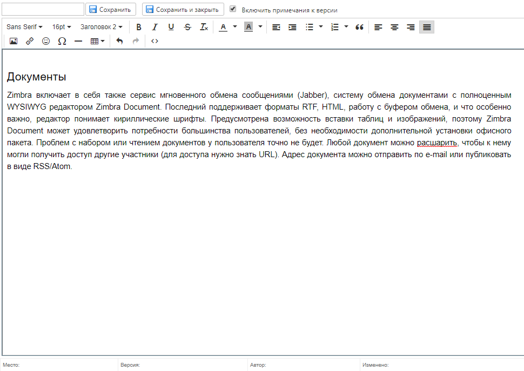The image size is (524, 371).
Task: Open the HTML source code view
Action: [154, 41]
